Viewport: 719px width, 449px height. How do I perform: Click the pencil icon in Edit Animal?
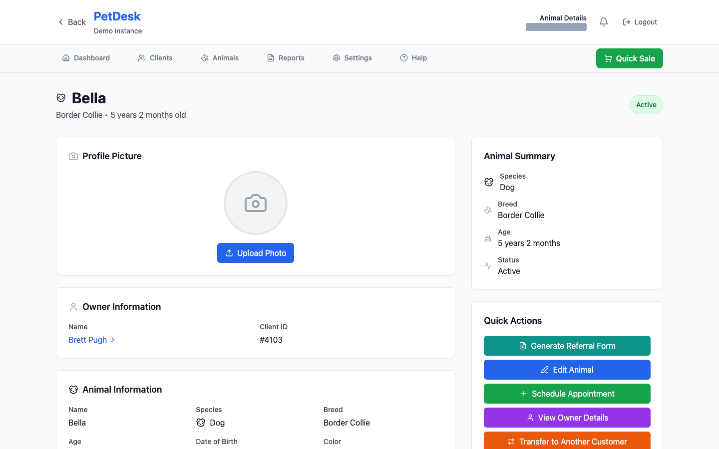545,370
